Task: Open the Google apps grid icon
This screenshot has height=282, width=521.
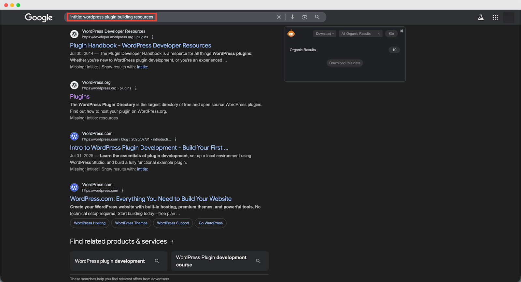Action: 495,18
